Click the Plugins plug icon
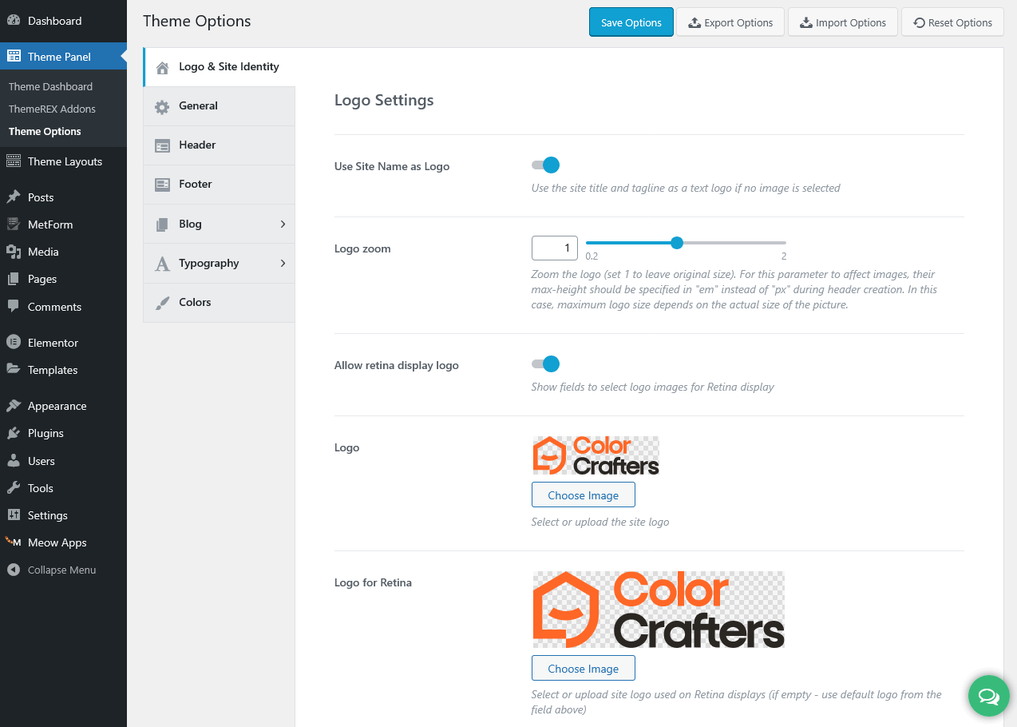 click(x=14, y=433)
